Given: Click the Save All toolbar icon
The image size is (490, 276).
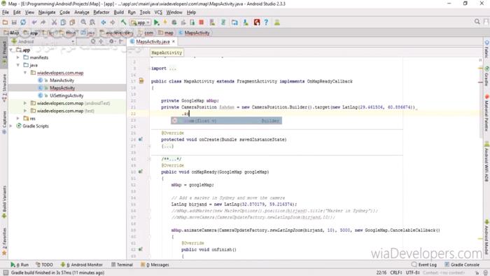Looking at the screenshot, I should (x=14, y=22).
